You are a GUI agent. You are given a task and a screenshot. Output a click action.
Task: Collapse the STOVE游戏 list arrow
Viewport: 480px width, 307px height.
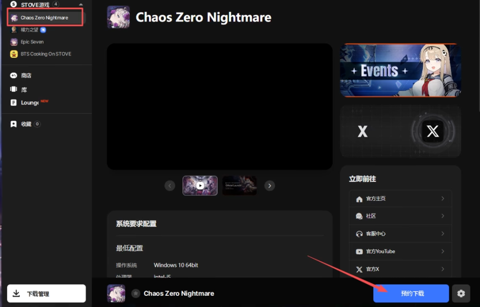[81, 5]
